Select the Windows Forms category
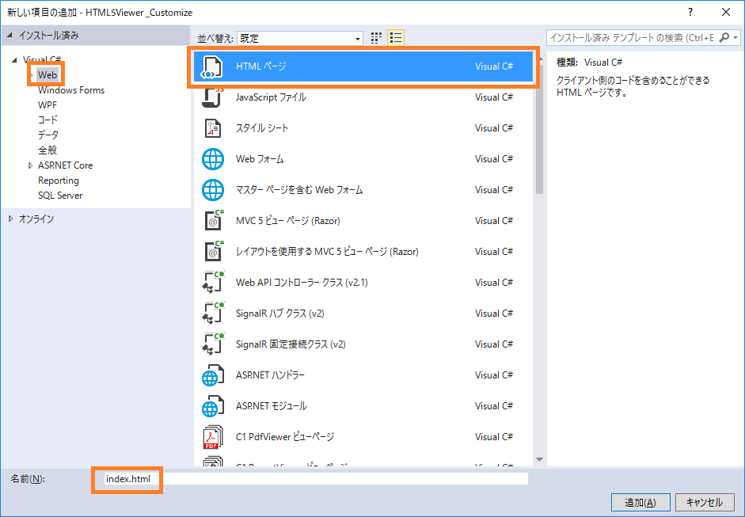 pyautogui.click(x=71, y=90)
